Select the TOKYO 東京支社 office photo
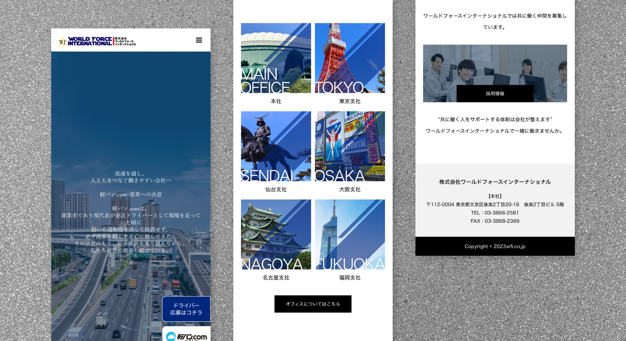Screen dimensions: 626x341 pyautogui.click(x=350, y=58)
